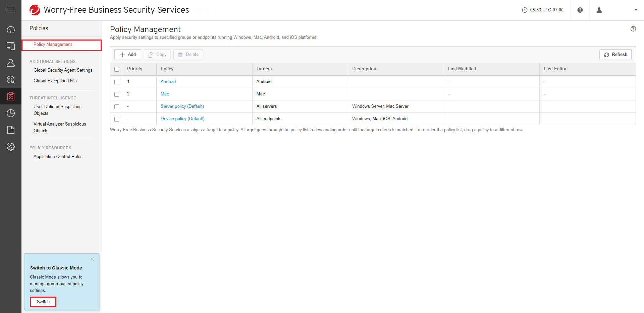
Task: Open the Server policy (Default) link
Action: [x=182, y=106]
